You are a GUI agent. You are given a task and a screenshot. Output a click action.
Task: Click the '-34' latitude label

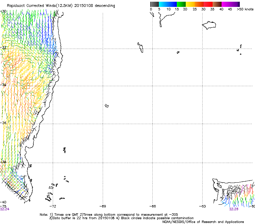click(x=3, y=85)
